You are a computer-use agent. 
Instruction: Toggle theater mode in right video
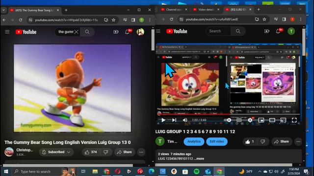(x=272, y=120)
